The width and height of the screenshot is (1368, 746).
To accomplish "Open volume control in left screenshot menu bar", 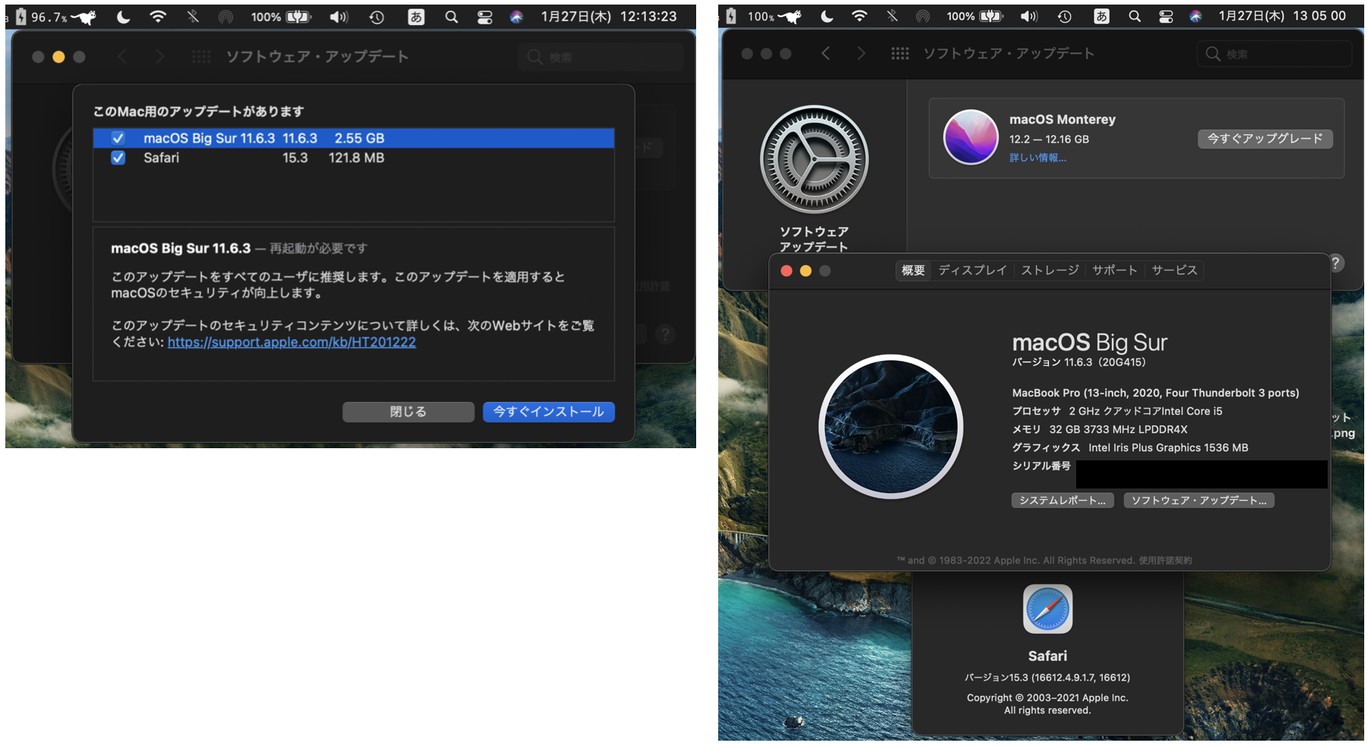I will (339, 17).
